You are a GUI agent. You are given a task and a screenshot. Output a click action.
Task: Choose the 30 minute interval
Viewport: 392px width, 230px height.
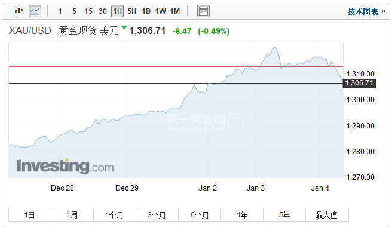[x=103, y=11]
